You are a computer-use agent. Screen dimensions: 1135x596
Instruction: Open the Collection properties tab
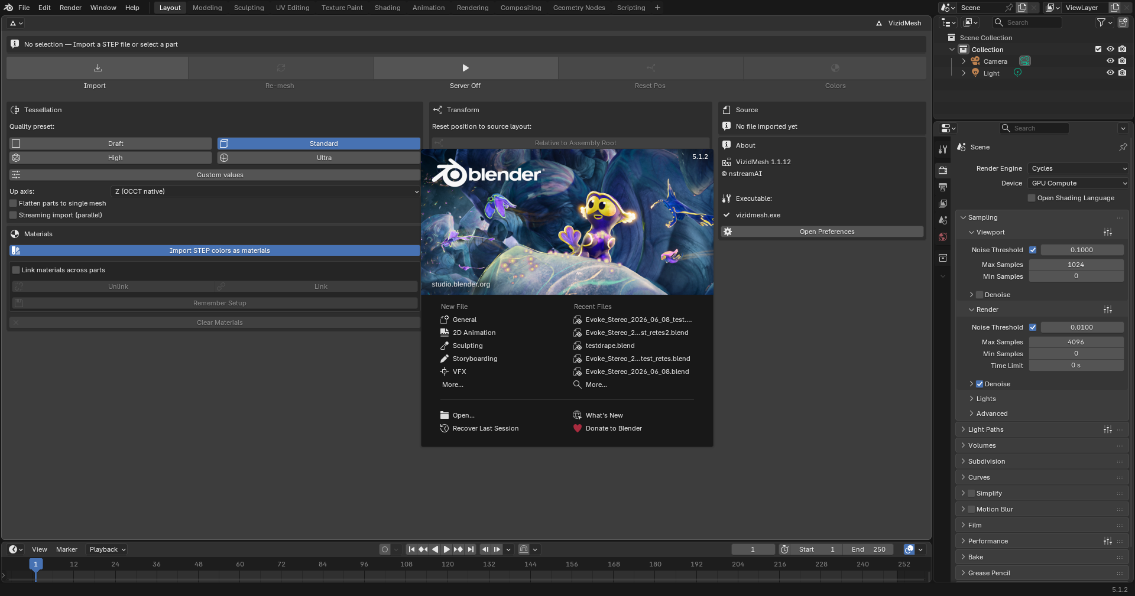[x=943, y=258]
